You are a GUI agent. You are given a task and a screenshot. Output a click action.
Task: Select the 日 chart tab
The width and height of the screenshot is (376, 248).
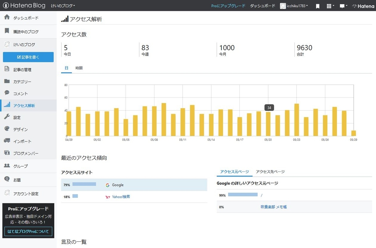click(x=66, y=68)
